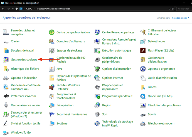Click the Son speaker icon

click(x=97, y=114)
